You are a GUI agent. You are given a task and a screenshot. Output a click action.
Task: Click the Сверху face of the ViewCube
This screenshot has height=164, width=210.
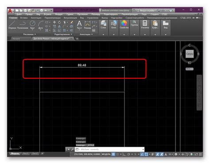tap(190, 54)
